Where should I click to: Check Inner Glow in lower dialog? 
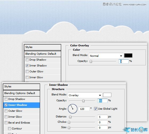point(6,117)
